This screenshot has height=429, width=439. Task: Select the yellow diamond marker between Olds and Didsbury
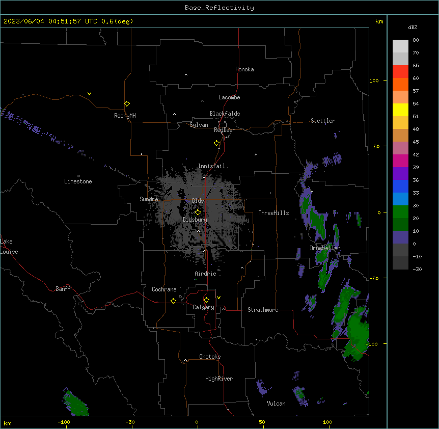[x=198, y=212]
